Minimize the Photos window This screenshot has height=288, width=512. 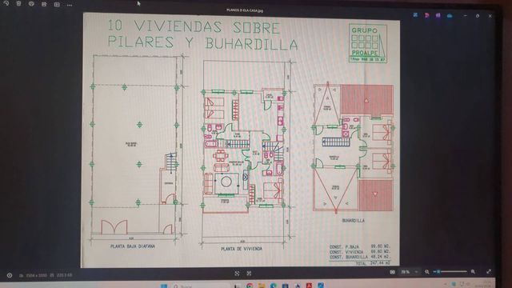[466, 16]
